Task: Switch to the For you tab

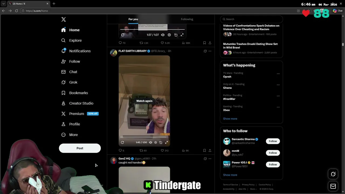Action: (133, 19)
